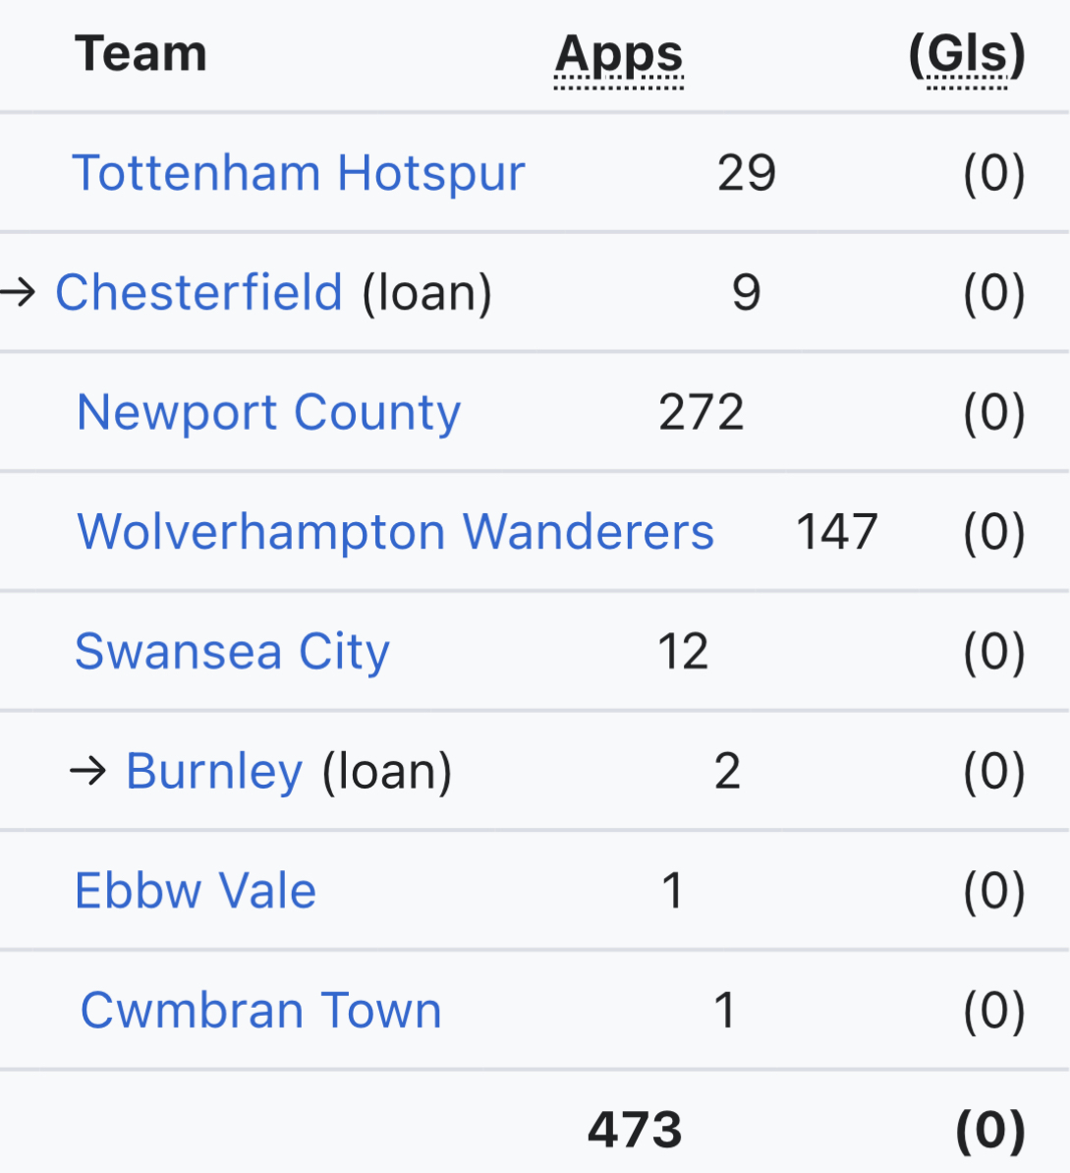Click the Gls column header abbreviation

point(968,55)
